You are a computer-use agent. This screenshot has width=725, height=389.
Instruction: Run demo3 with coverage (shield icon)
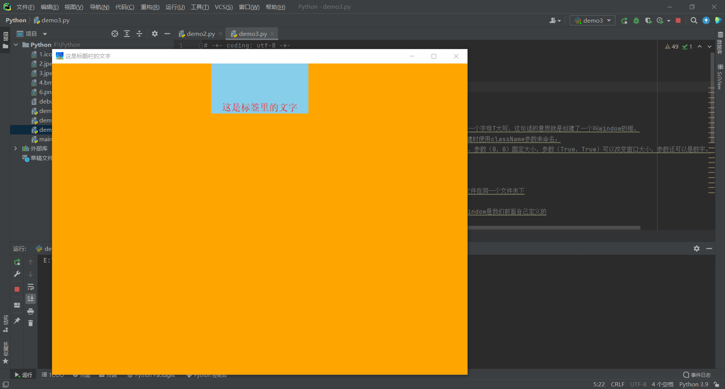pos(649,21)
